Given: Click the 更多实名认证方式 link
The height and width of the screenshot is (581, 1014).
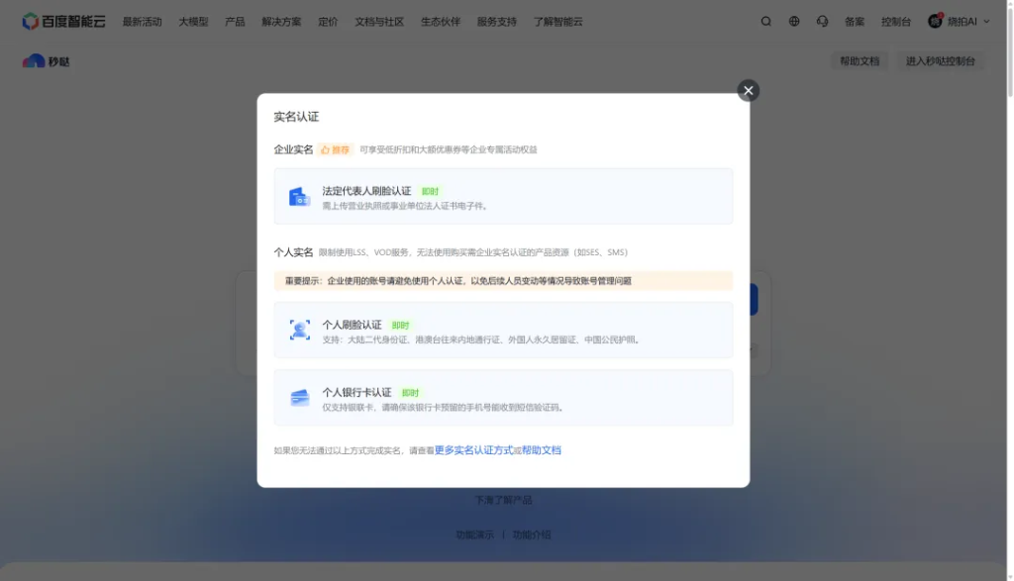Looking at the screenshot, I should click(473, 450).
